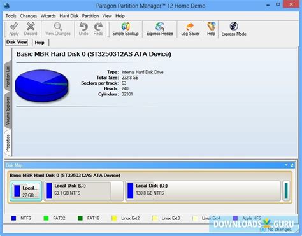Open the View menu

(x=107, y=16)
